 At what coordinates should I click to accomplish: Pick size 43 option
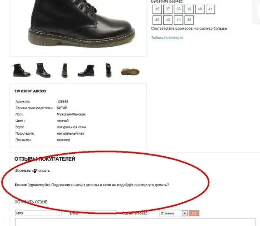(168, 20)
